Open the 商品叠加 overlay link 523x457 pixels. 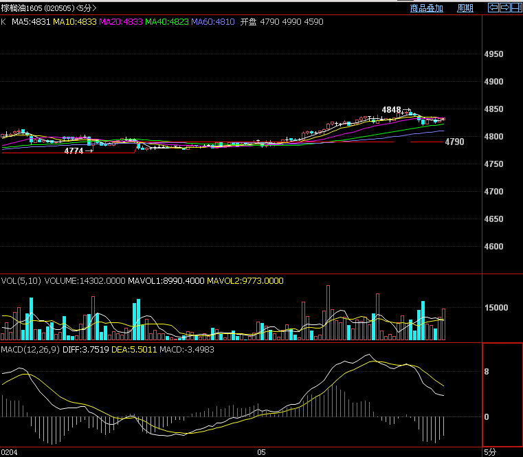[x=426, y=8]
